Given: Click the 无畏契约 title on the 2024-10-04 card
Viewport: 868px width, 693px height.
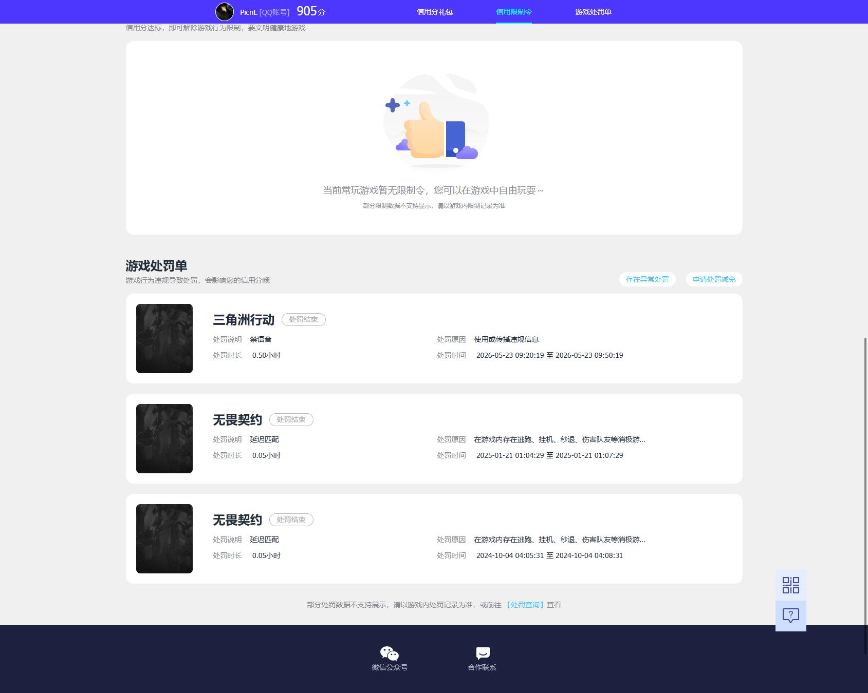Looking at the screenshot, I should (x=237, y=520).
